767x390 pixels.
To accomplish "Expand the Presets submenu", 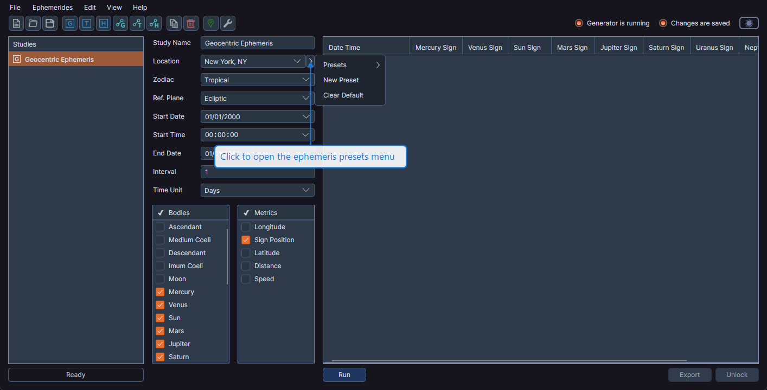I will coord(350,64).
